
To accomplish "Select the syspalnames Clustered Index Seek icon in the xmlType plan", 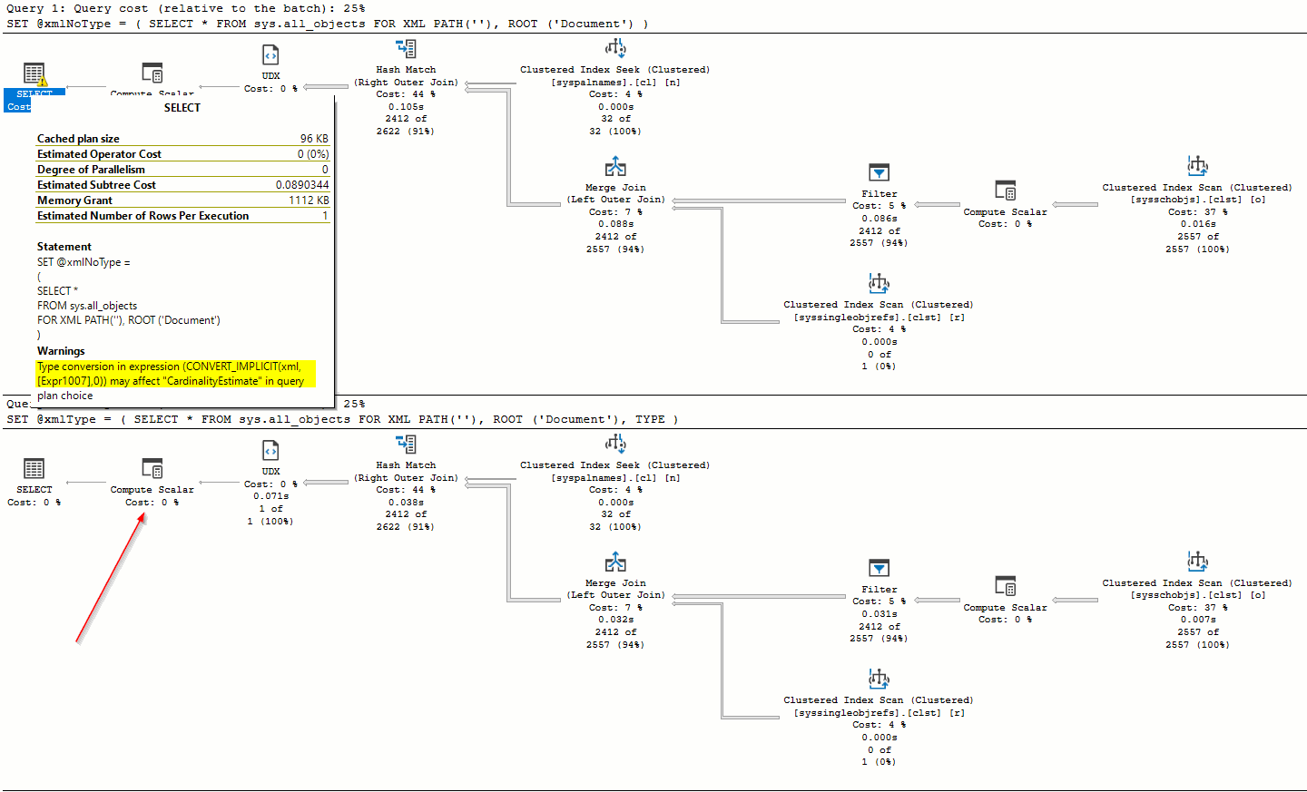I will 615,444.
